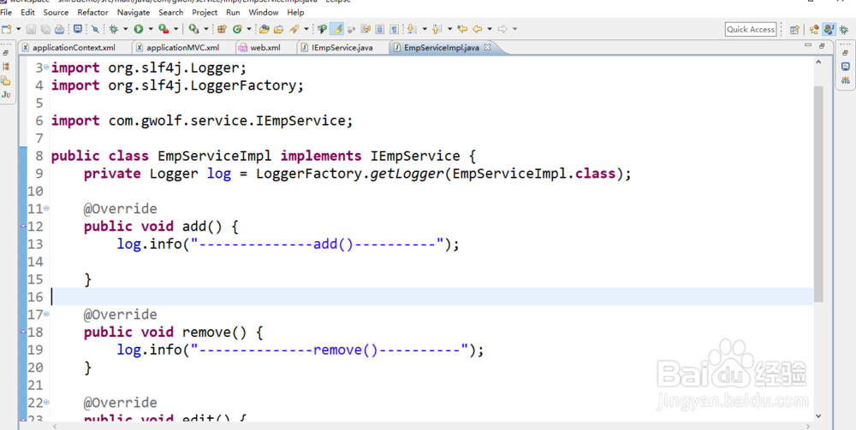Open the New Java Class dropdown arrow
The image size is (856, 430).
(x=249, y=29)
